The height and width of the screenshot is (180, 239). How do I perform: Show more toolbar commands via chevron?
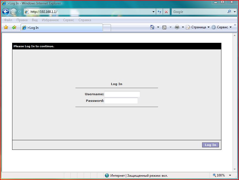point(235,25)
